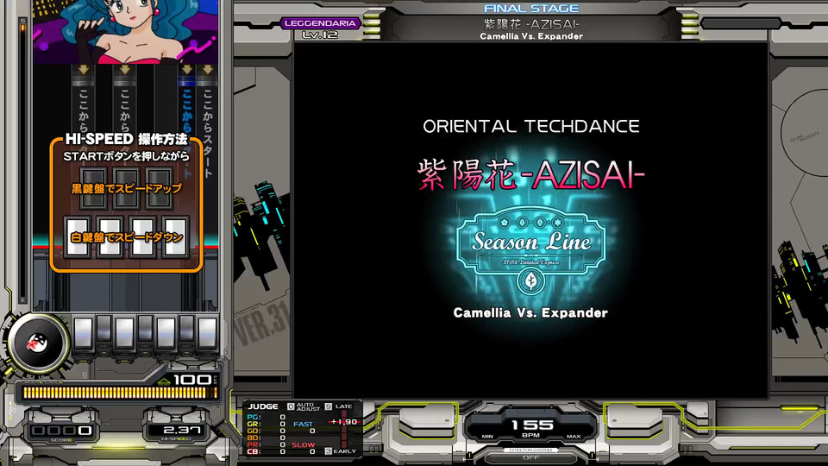Click the GD judgement row

point(267,431)
